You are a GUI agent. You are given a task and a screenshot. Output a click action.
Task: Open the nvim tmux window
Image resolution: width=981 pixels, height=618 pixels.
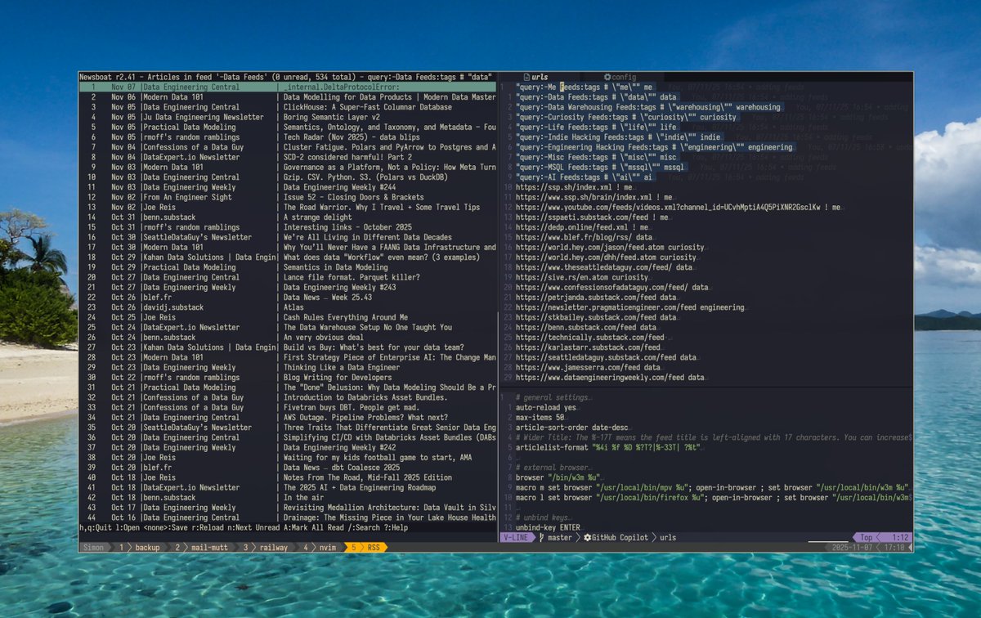click(x=327, y=547)
